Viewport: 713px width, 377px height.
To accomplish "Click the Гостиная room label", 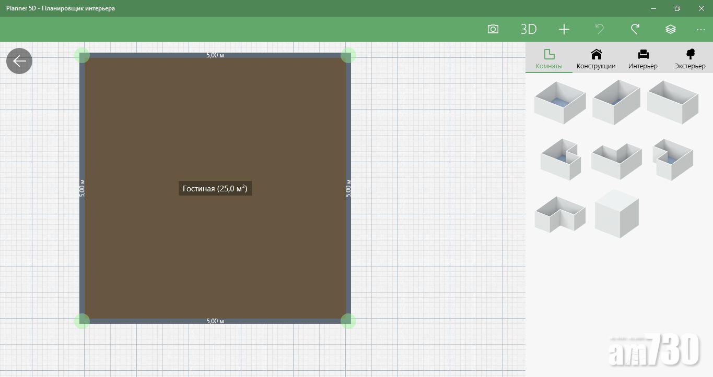I will pos(215,189).
